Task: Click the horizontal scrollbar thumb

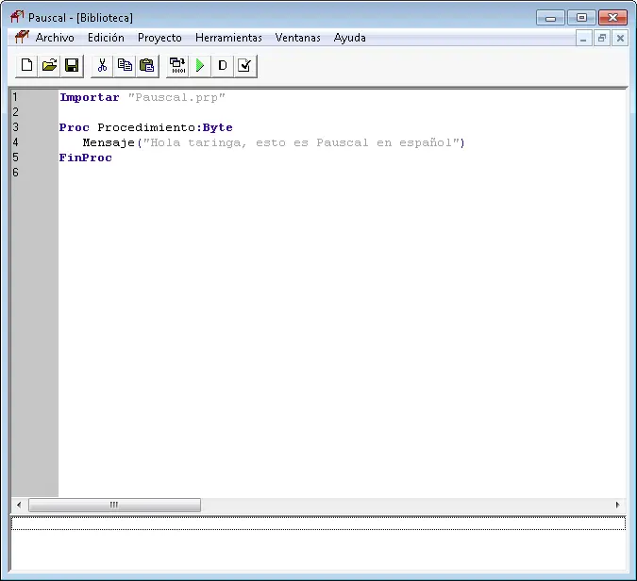Action: (x=114, y=505)
